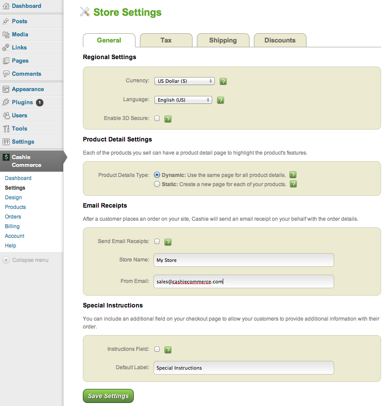Screen dimensions: 385x406
Task: Enable the 3D Secure checkbox
Action: click(x=157, y=118)
